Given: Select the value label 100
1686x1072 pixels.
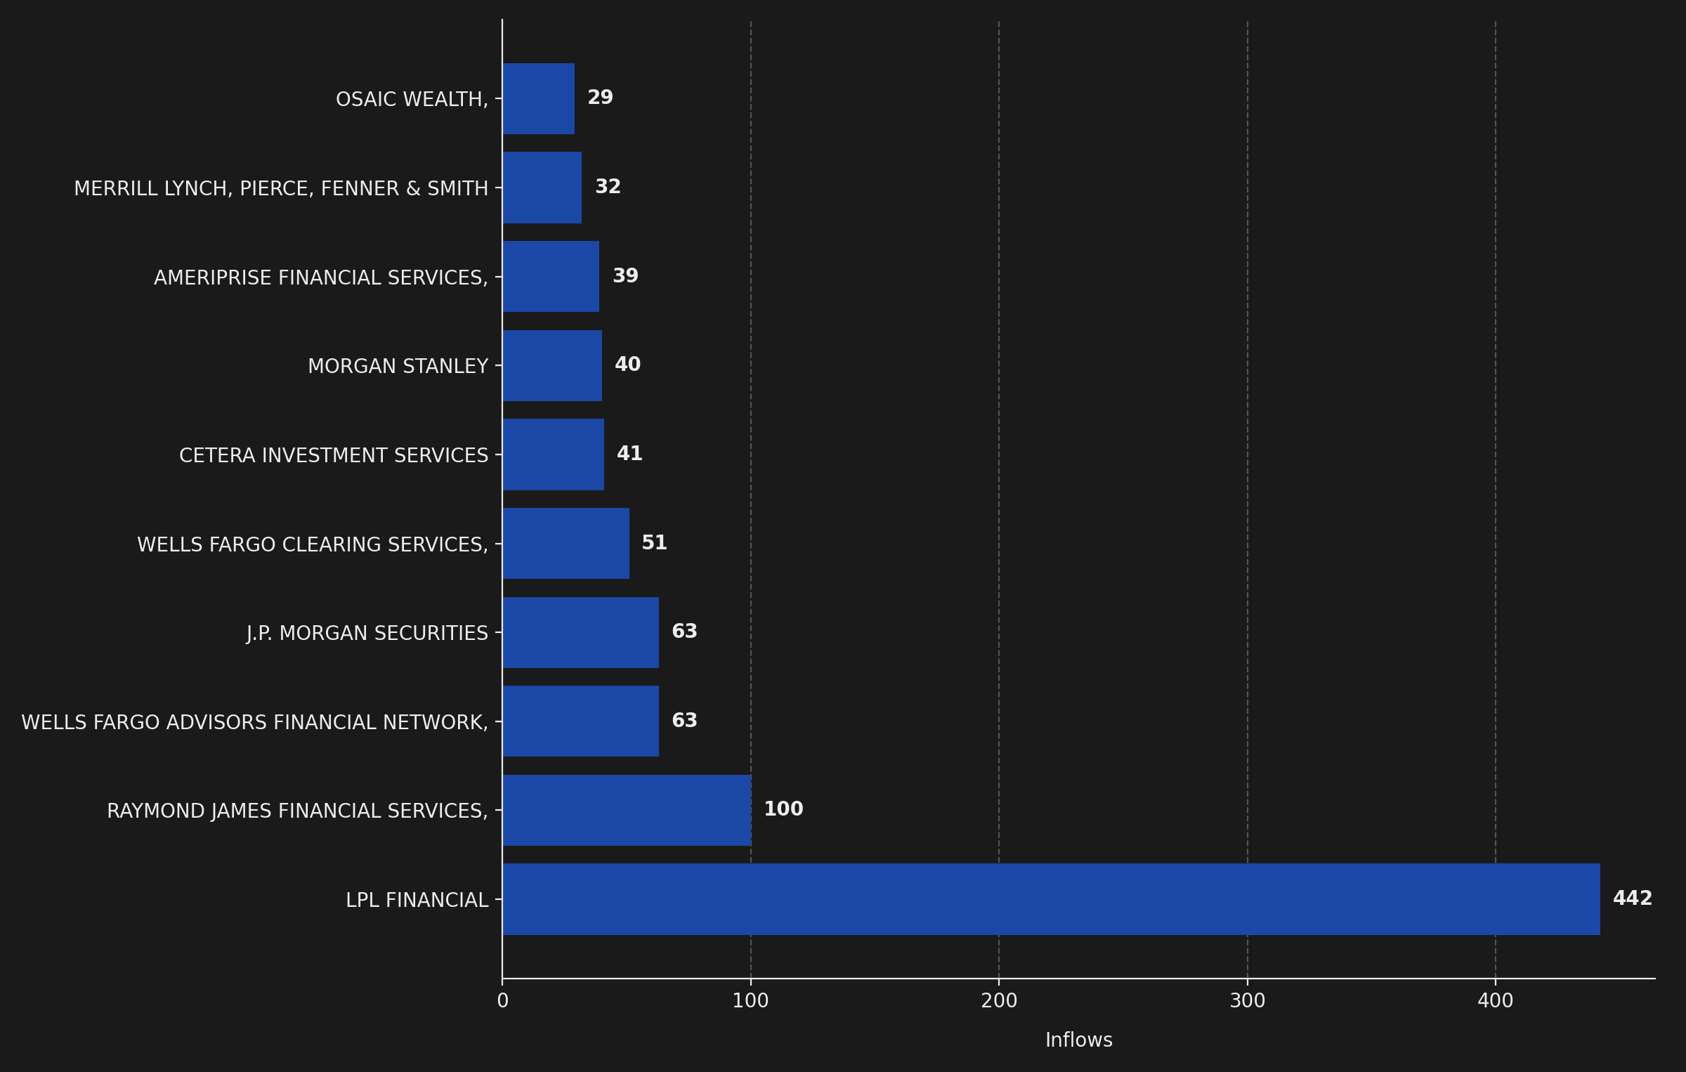Looking at the screenshot, I should [783, 809].
